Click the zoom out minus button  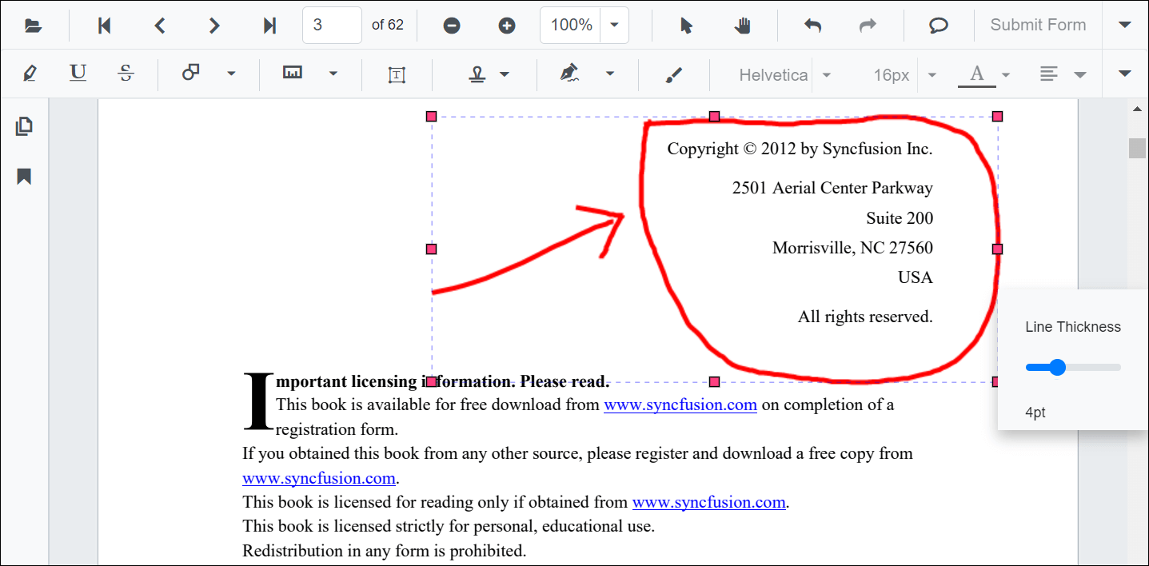tap(452, 26)
